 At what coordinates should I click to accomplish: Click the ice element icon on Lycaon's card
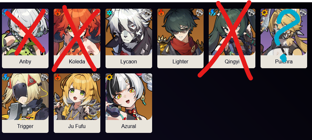click(x=109, y=13)
